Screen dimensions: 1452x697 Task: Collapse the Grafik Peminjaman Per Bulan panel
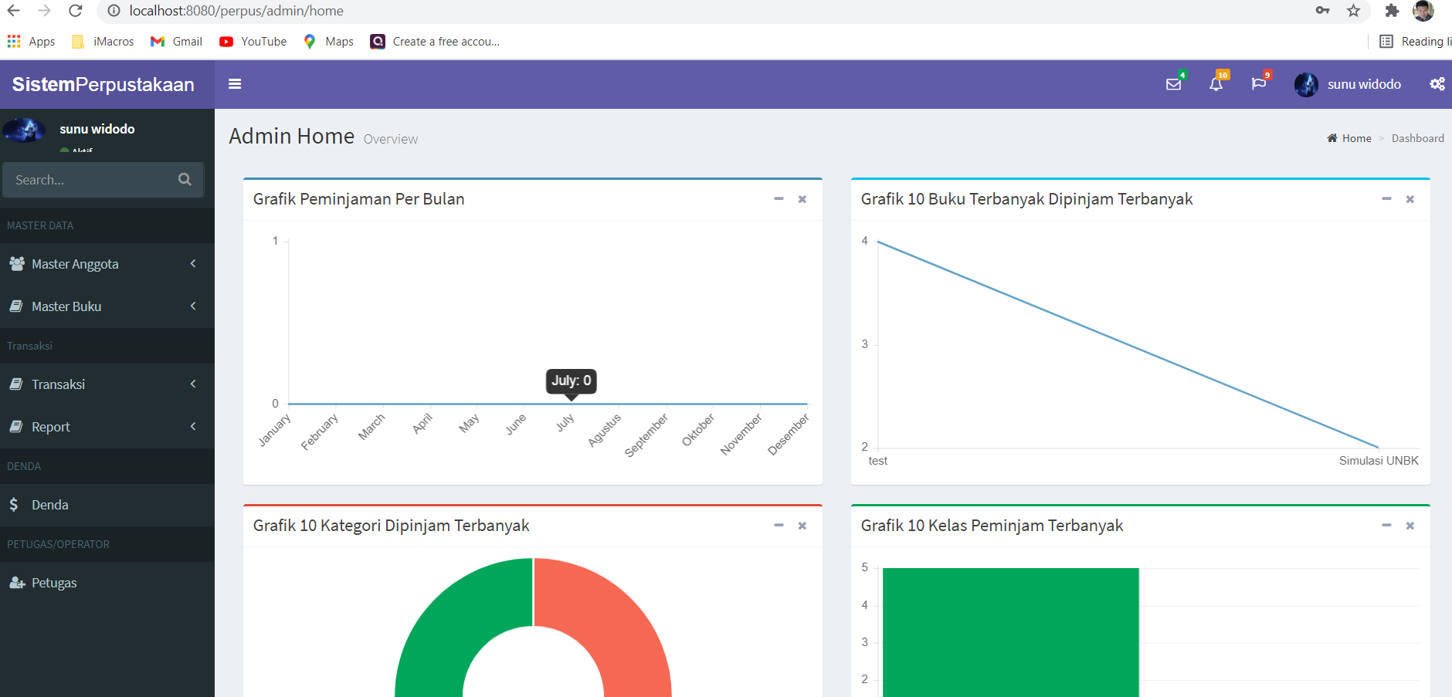pos(779,199)
